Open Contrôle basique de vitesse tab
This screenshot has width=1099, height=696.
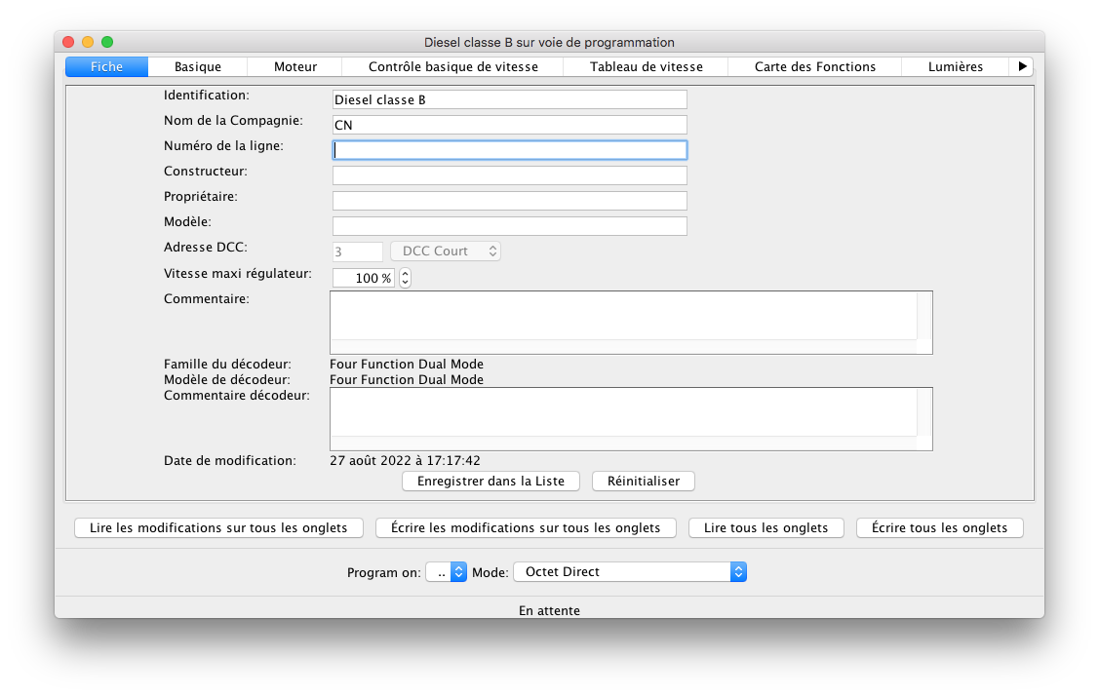pyautogui.click(x=452, y=67)
